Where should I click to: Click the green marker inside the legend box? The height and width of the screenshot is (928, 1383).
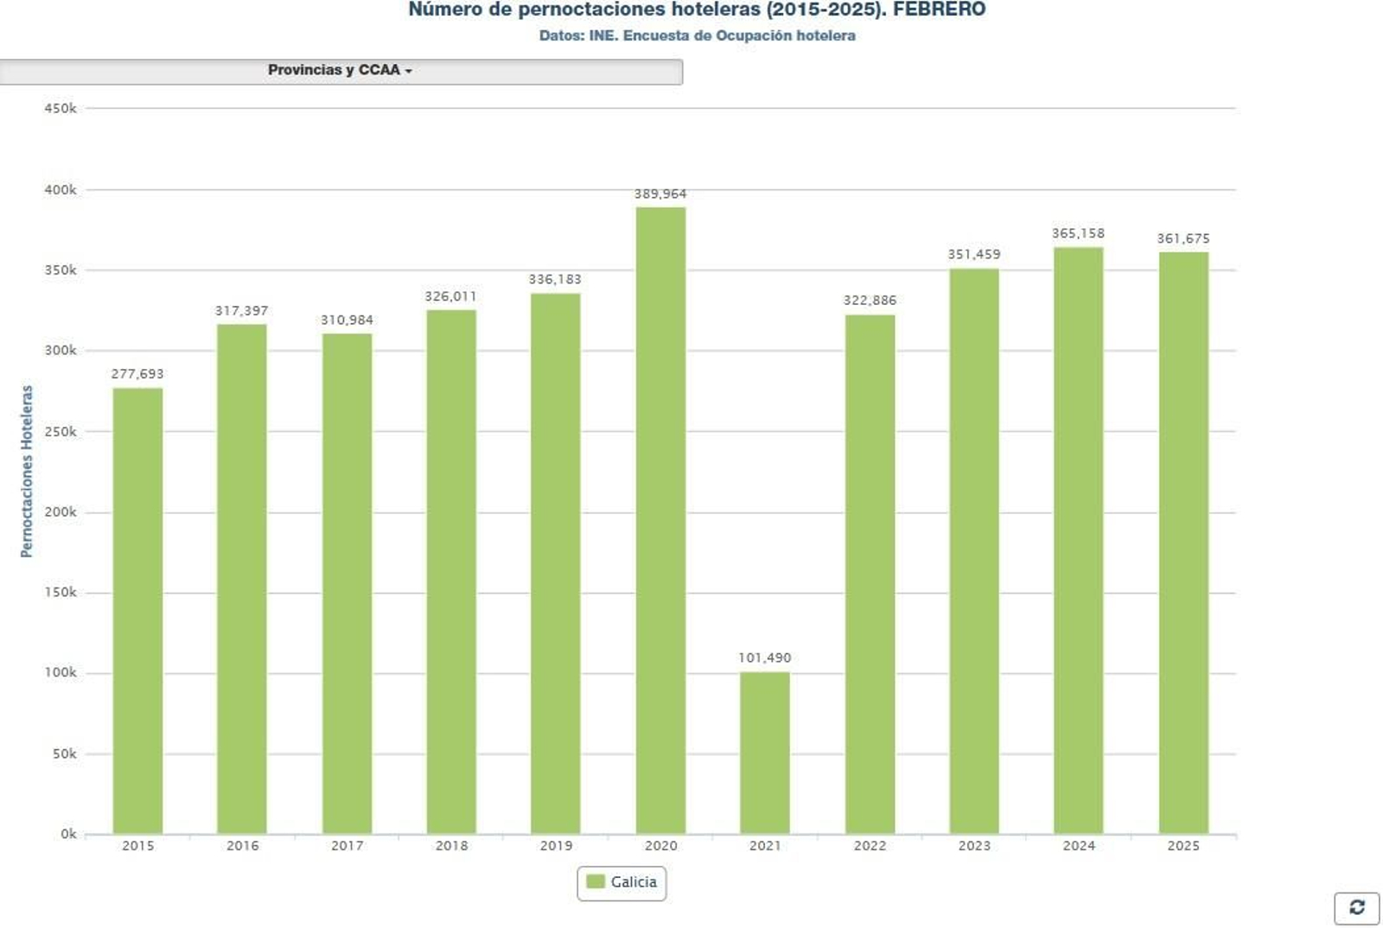point(594,883)
